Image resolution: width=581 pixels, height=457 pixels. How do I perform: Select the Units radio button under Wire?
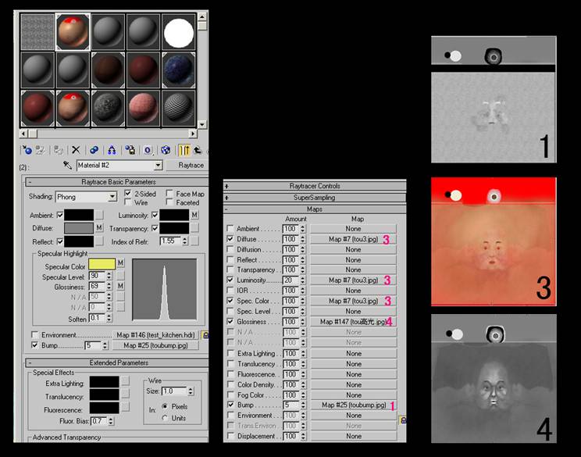point(165,417)
